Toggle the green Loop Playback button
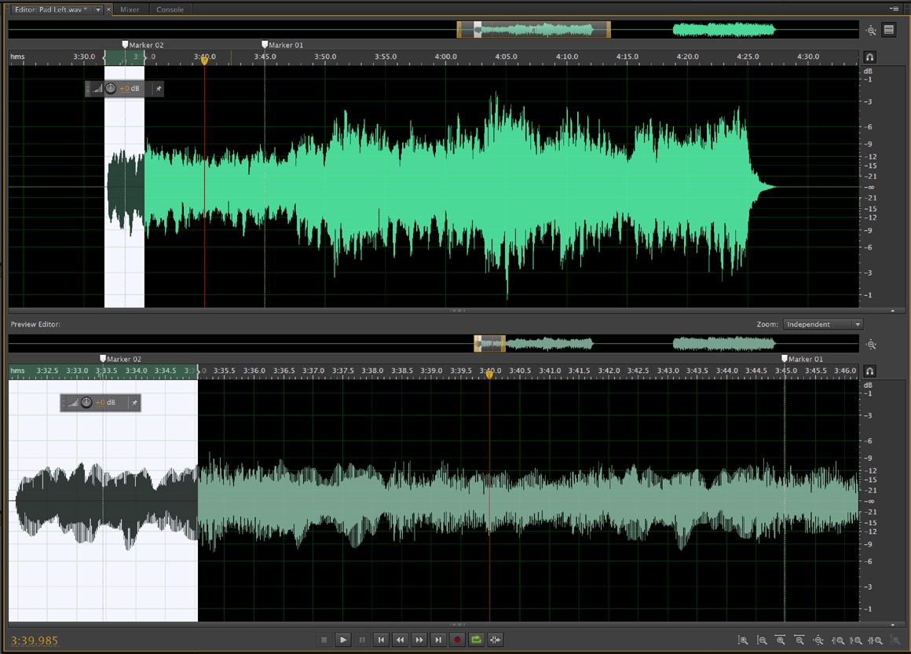Image resolution: width=911 pixels, height=654 pixels. (x=477, y=640)
